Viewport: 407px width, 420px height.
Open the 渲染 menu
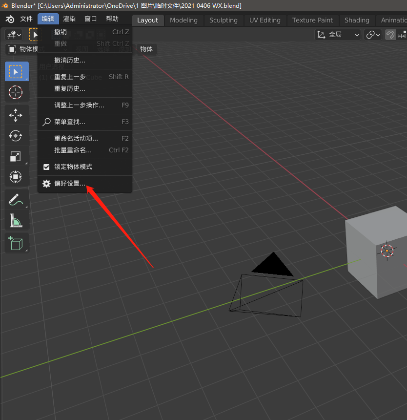point(69,19)
